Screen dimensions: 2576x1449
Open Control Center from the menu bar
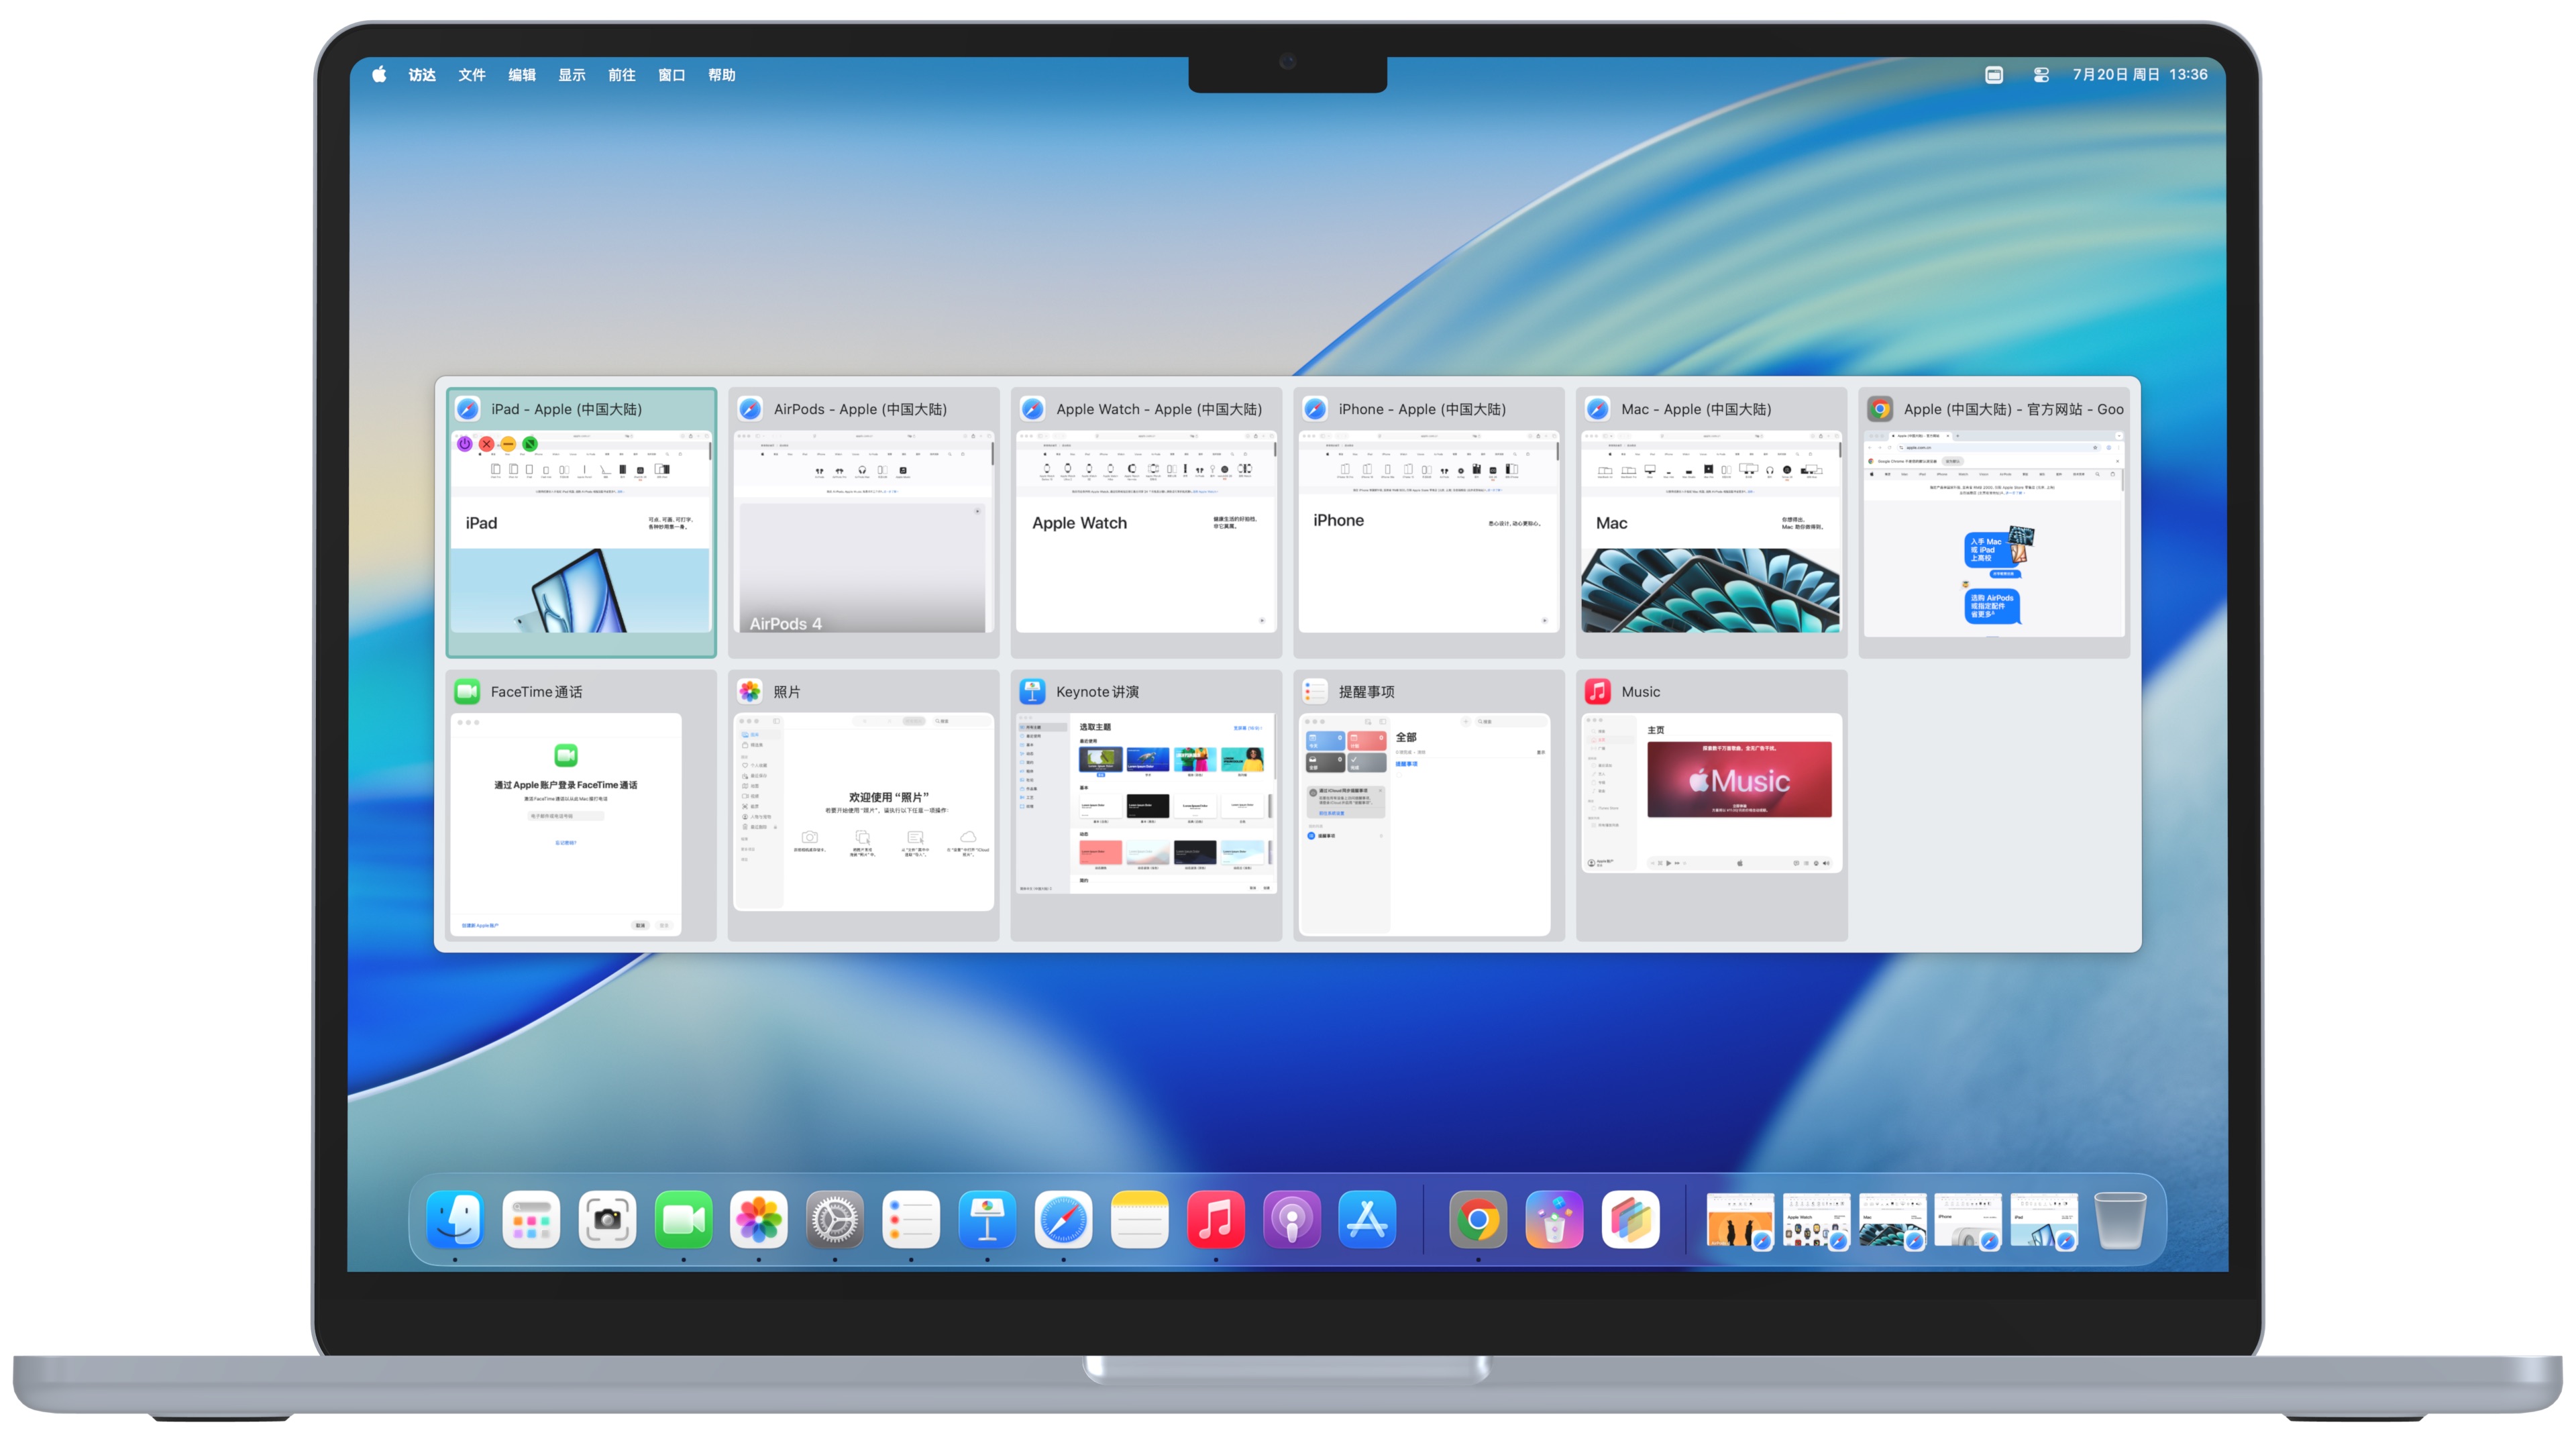click(2041, 75)
